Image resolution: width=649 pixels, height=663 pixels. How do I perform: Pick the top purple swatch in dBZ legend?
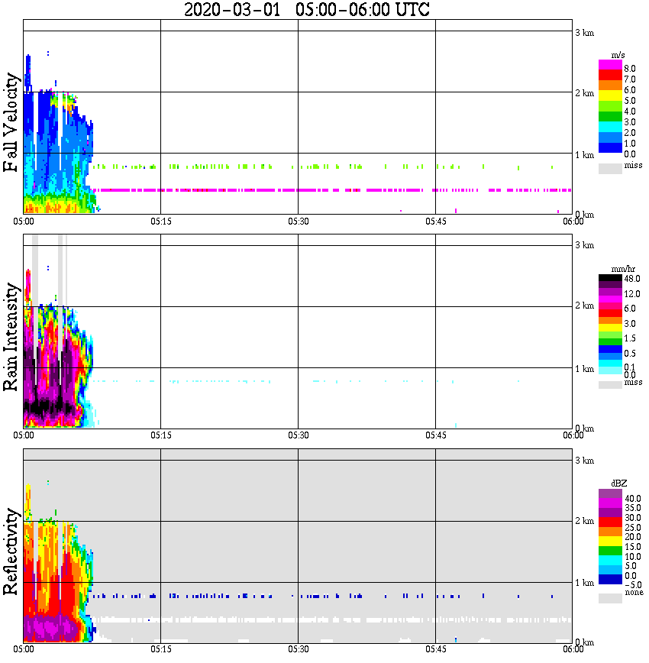coord(610,494)
